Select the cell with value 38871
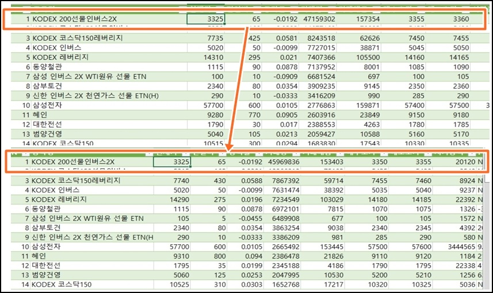 point(359,48)
